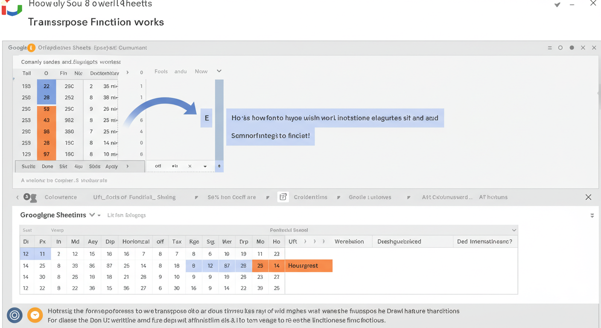Click the checkmark icon at top right
The image size is (601, 328).
[557, 5]
